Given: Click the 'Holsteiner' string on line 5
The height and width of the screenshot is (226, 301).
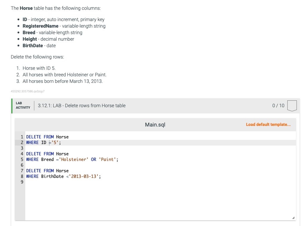Looking at the screenshot, I should coord(73,159).
